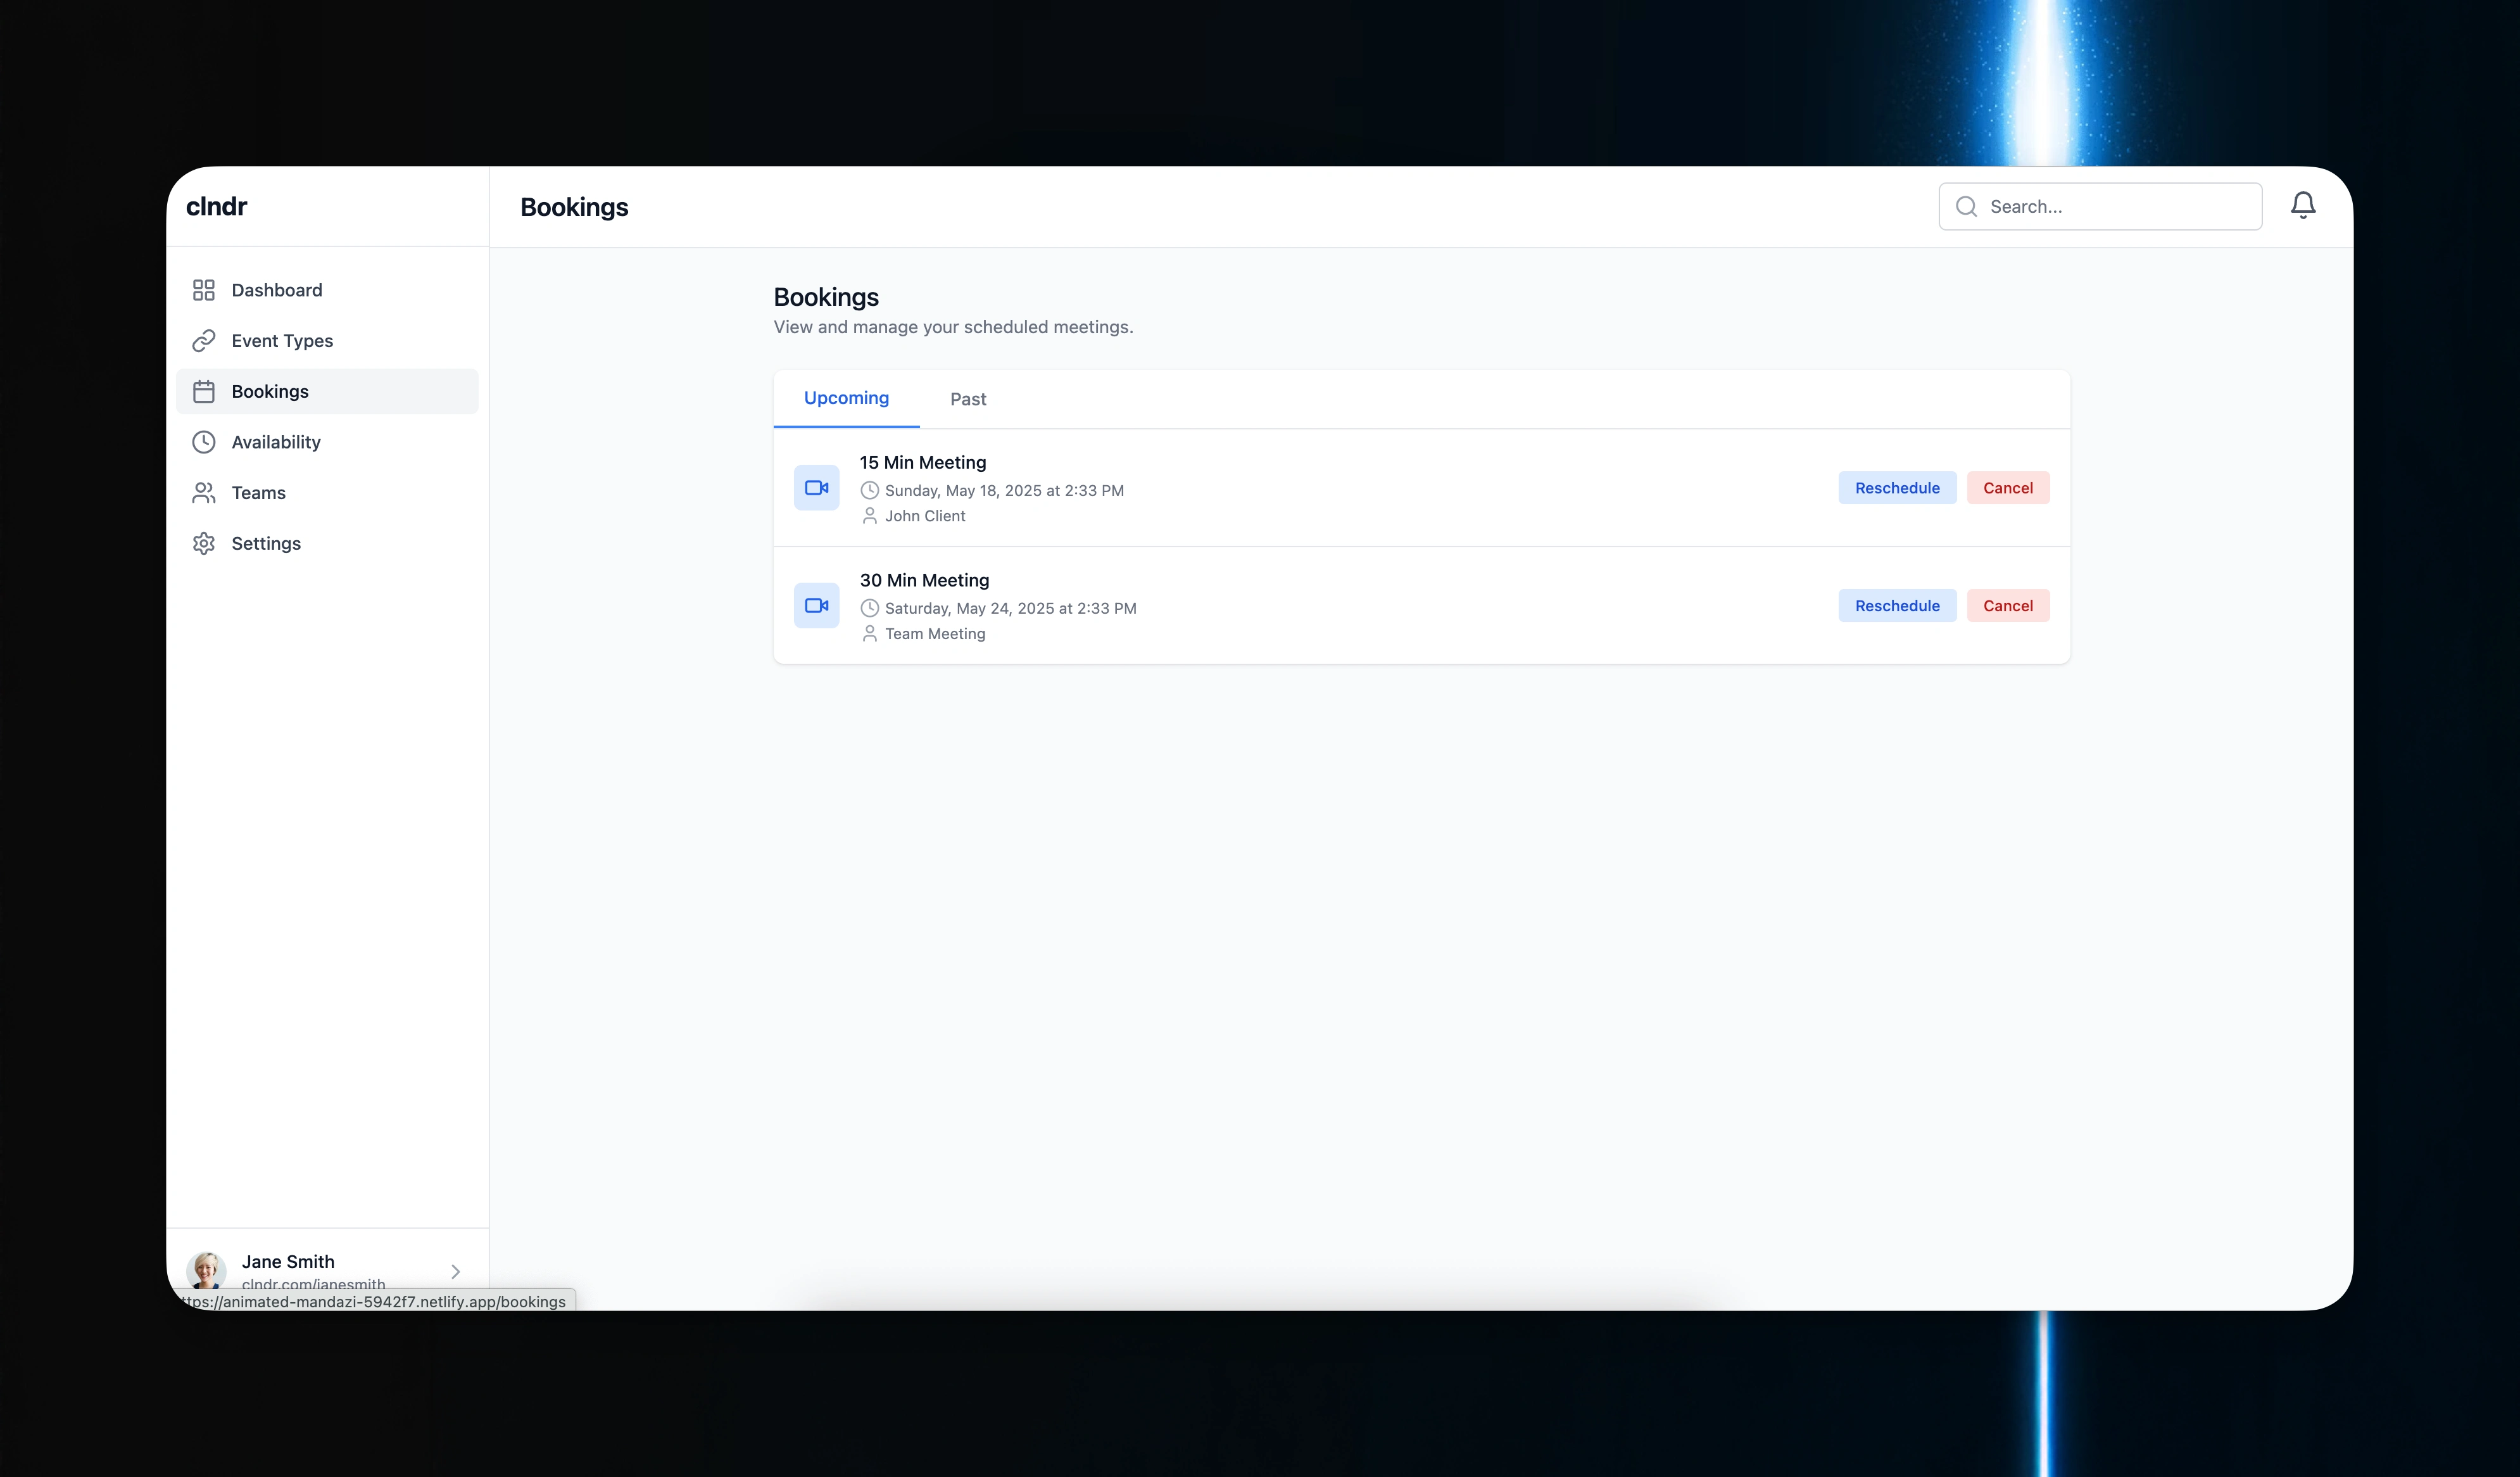Cancel the 15 Min Meeting

coord(2008,488)
